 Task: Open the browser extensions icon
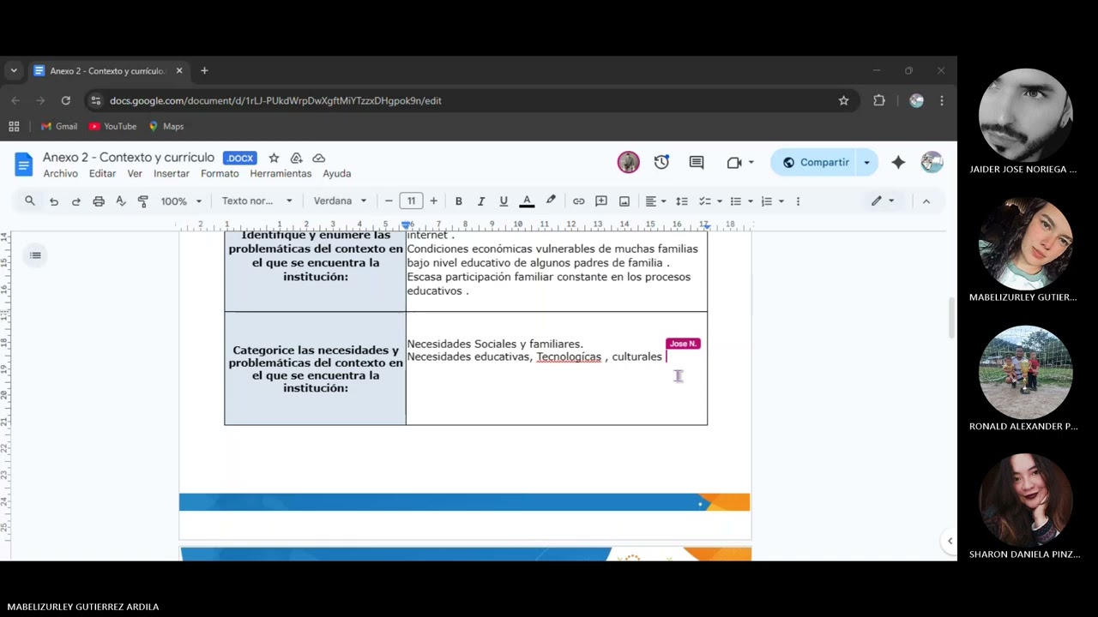(879, 100)
